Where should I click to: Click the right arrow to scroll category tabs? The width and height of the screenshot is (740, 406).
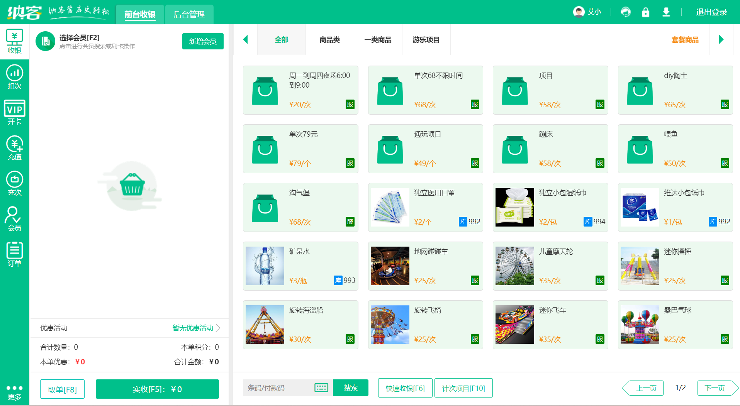722,39
